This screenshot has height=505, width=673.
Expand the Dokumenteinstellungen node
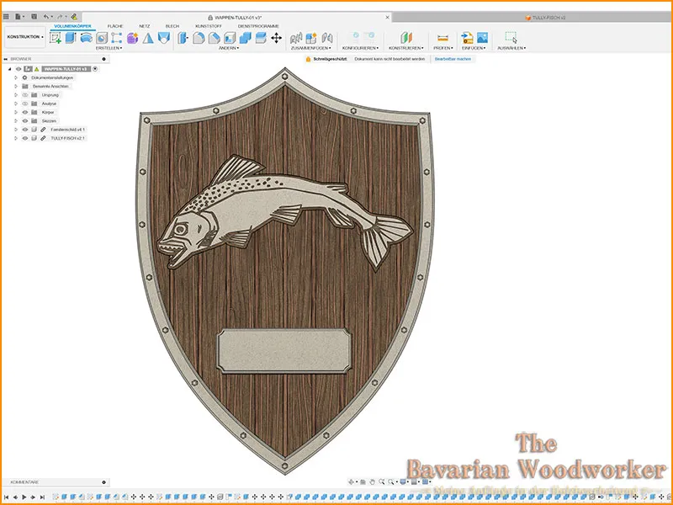16,77
